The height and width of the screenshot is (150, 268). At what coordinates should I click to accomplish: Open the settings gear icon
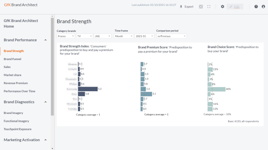[x=222, y=7]
